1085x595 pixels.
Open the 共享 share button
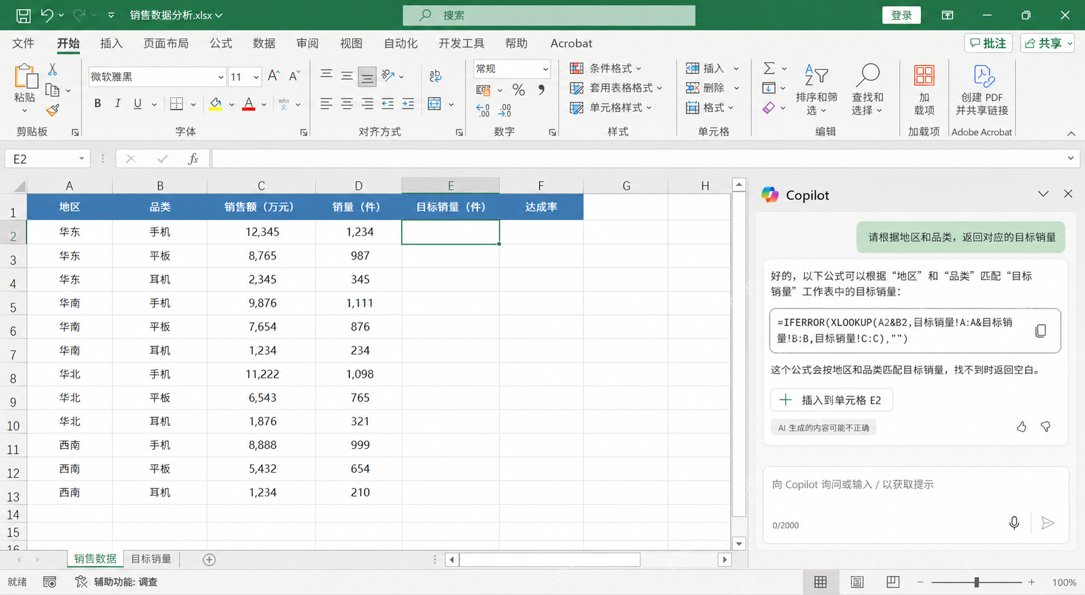click(1047, 44)
